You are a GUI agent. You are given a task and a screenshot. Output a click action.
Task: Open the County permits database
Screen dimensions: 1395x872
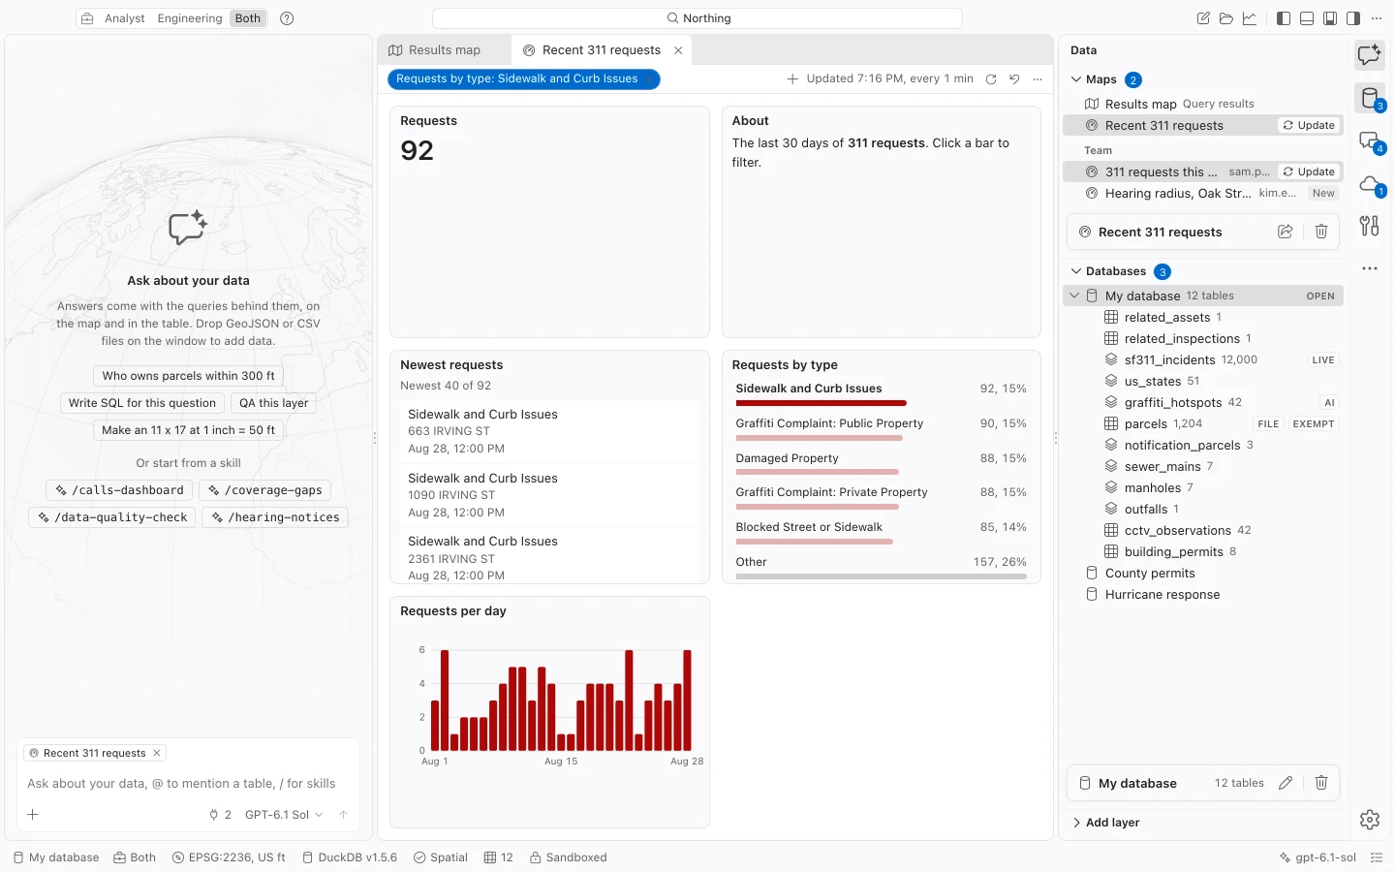(x=1203, y=574)
